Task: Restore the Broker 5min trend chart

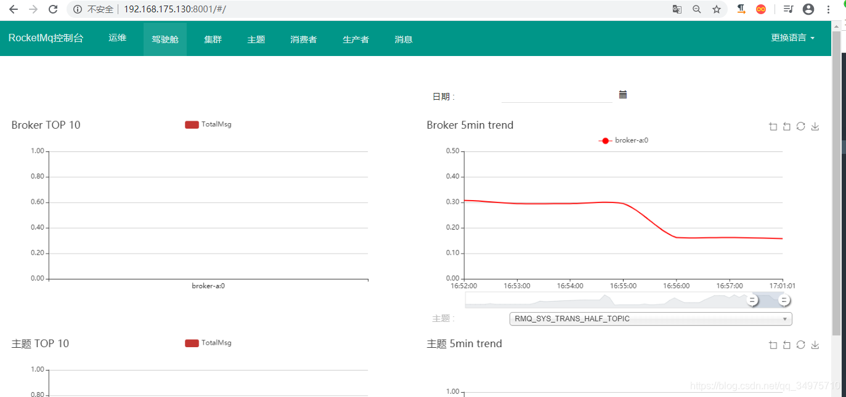Action: click(800, 126)
